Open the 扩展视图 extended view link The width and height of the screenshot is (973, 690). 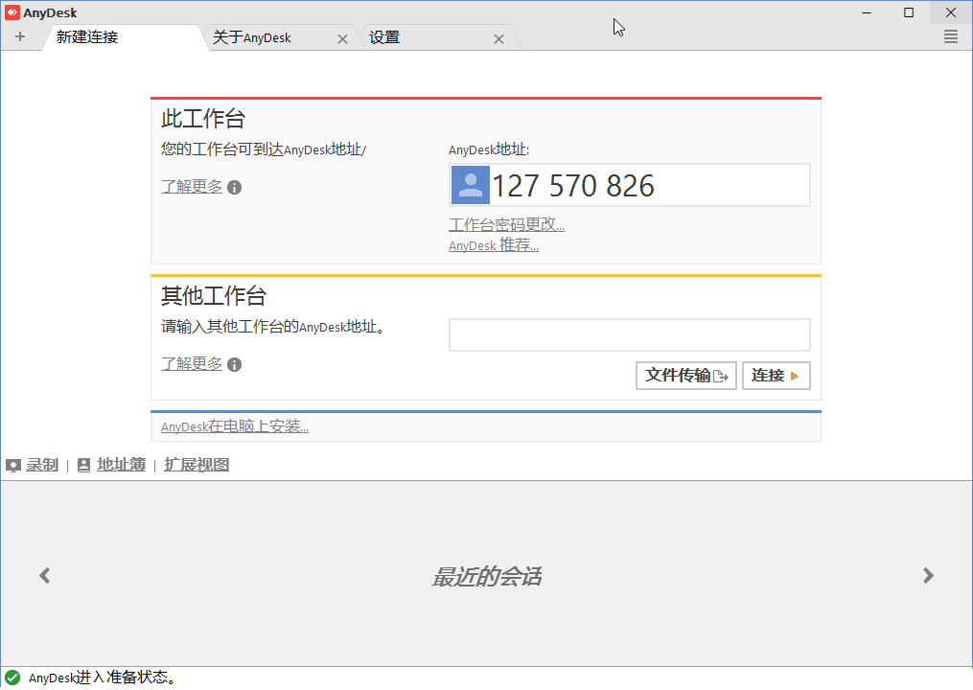point(196,465)
